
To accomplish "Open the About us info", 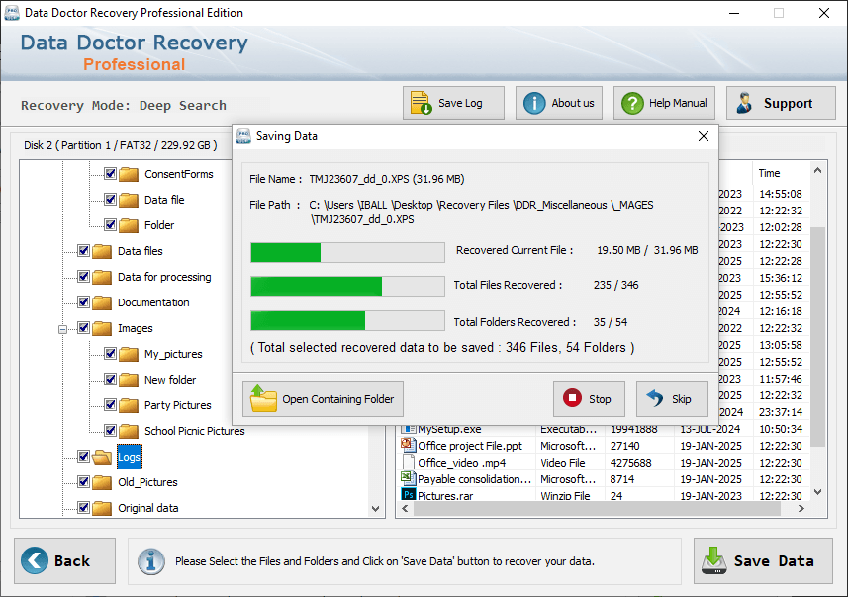I will pyautogui.click(x=559, y=103).
